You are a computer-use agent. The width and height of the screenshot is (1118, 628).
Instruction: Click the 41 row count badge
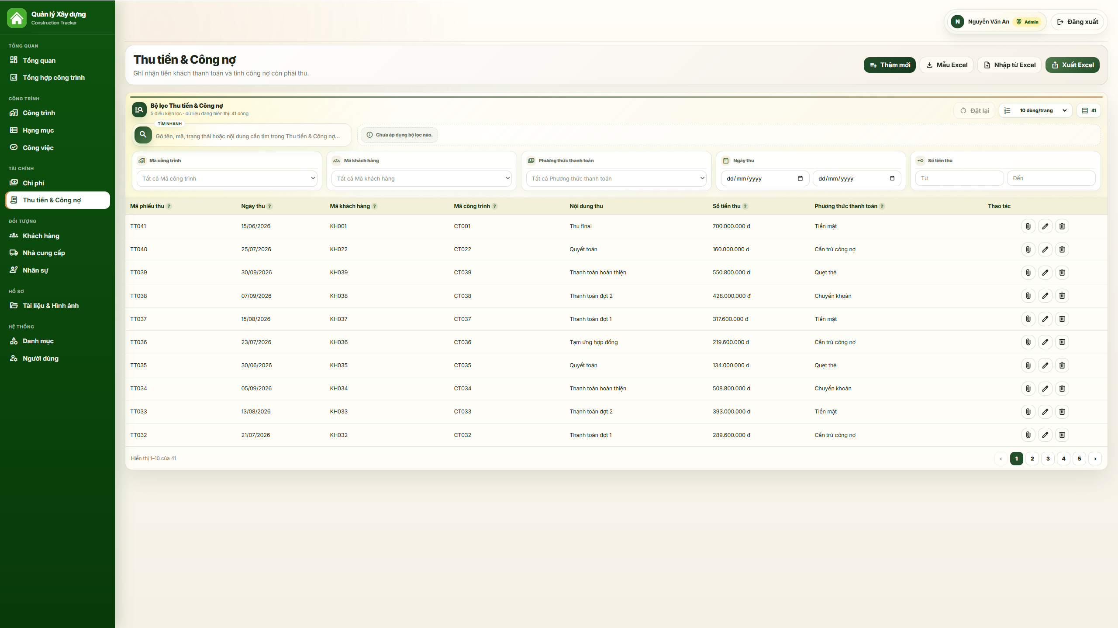1089,110
